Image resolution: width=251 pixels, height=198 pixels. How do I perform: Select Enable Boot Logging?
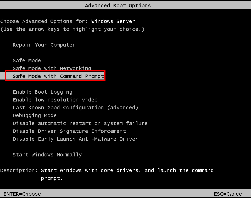42,92
